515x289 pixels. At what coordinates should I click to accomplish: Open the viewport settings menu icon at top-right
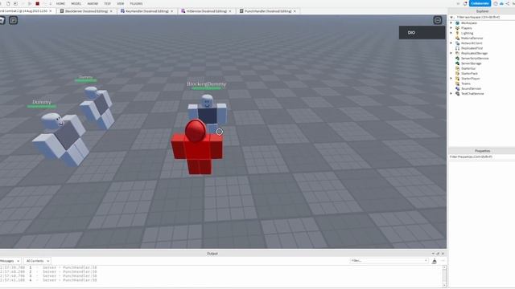point(438,20)
